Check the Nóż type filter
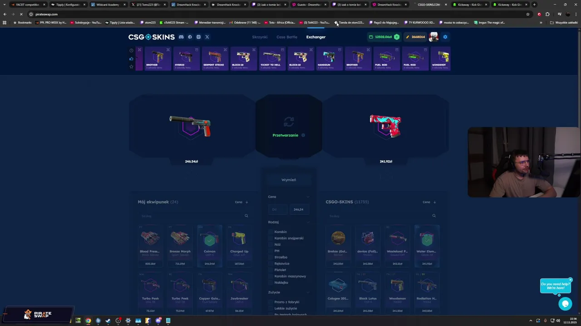 271,244
